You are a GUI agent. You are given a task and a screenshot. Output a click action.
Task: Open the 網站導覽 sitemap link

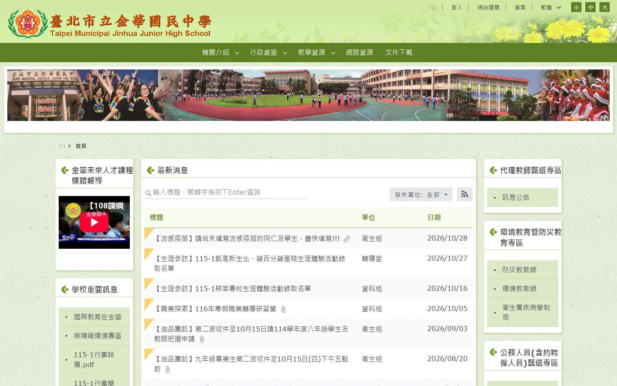(x=488, y=8)
